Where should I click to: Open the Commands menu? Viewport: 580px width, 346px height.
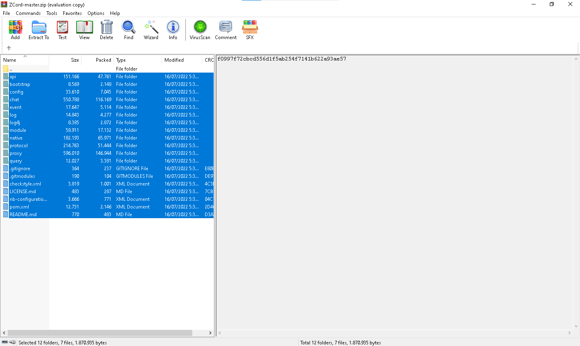click(28, 13)
